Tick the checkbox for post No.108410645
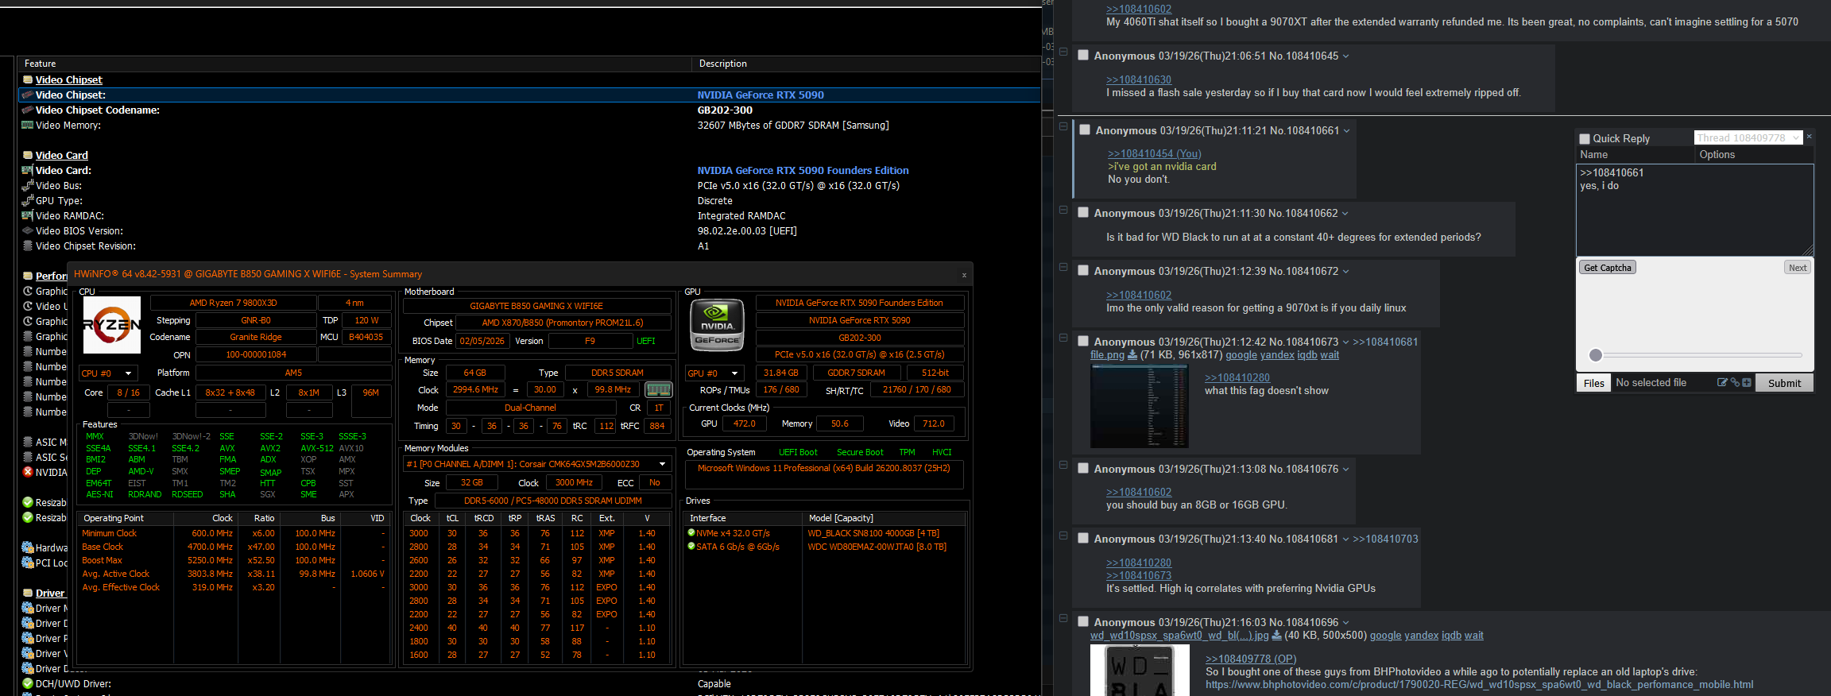The image size is (1831, 696). tap(1083, 56)
